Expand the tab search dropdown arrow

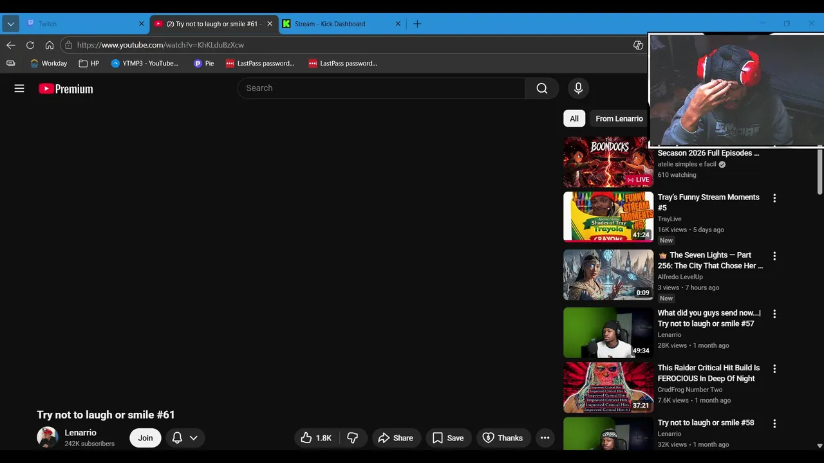[x=10, y=24]
